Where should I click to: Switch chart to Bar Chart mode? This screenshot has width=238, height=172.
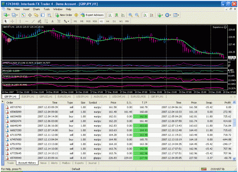pos(110,15)
